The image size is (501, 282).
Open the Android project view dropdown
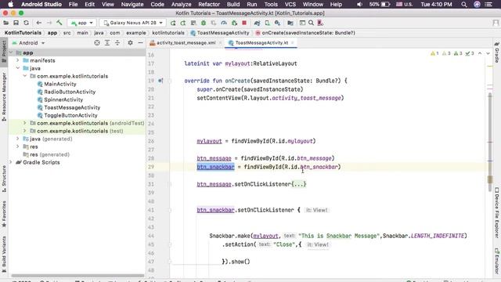click(28, 43)
